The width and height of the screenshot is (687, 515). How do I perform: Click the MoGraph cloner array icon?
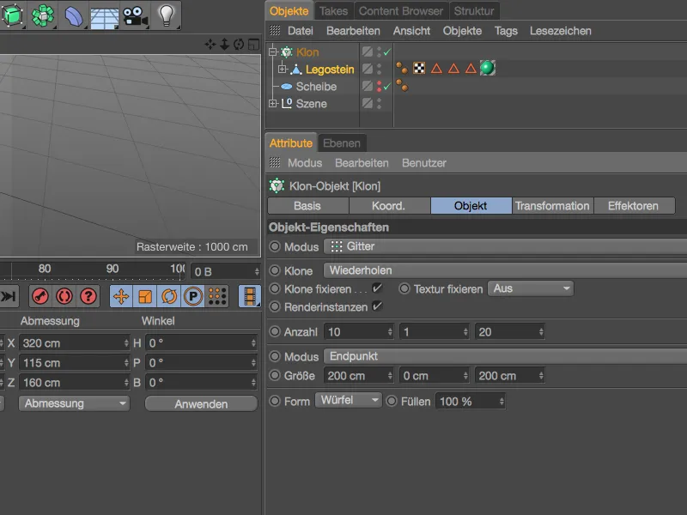click(x=42, y=14)
